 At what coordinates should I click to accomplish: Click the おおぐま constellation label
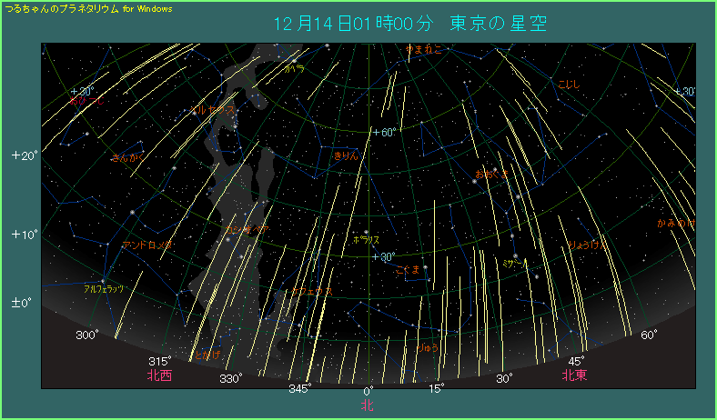[x=490, y=172]
